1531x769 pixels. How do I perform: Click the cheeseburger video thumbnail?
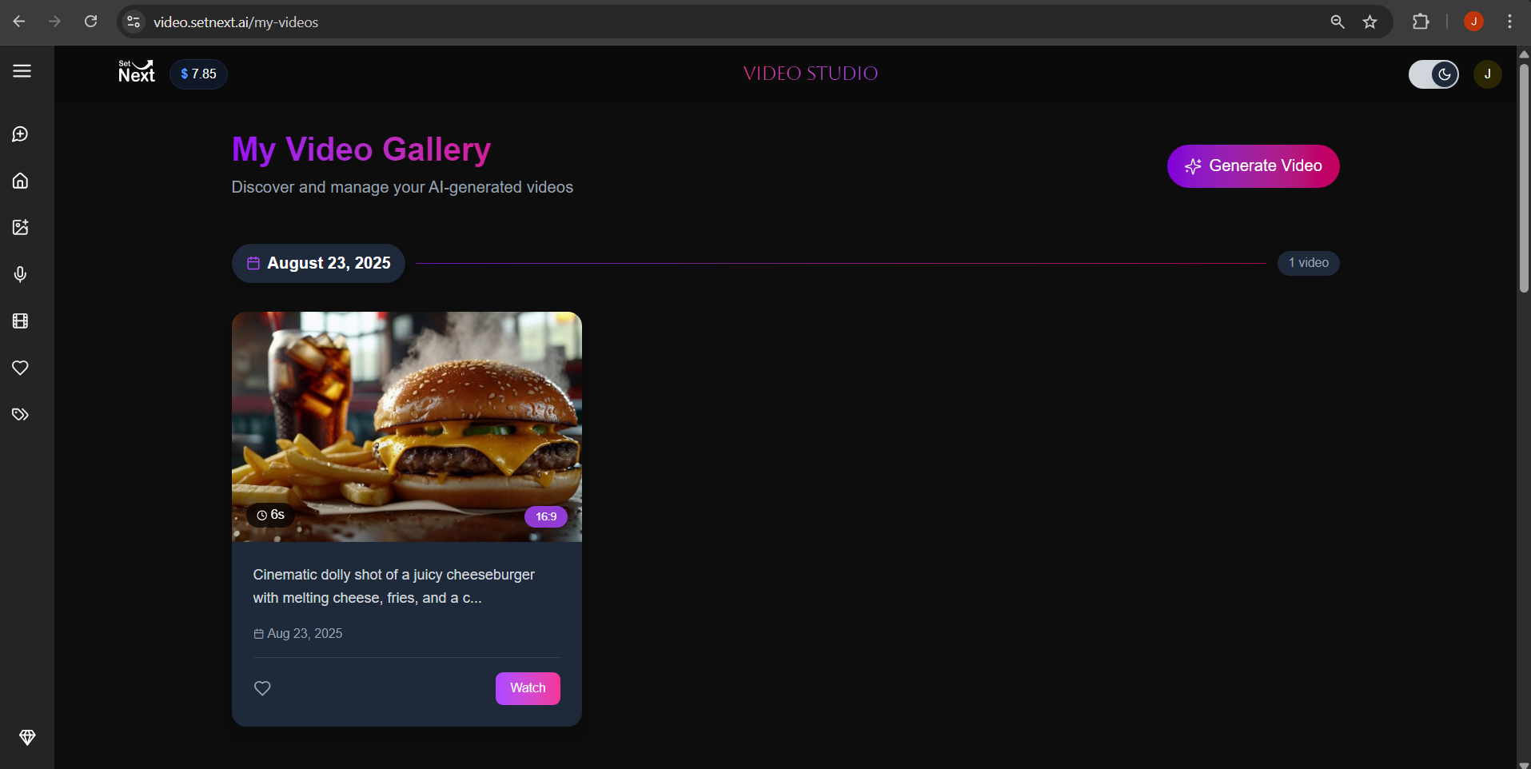coord(406,426)
